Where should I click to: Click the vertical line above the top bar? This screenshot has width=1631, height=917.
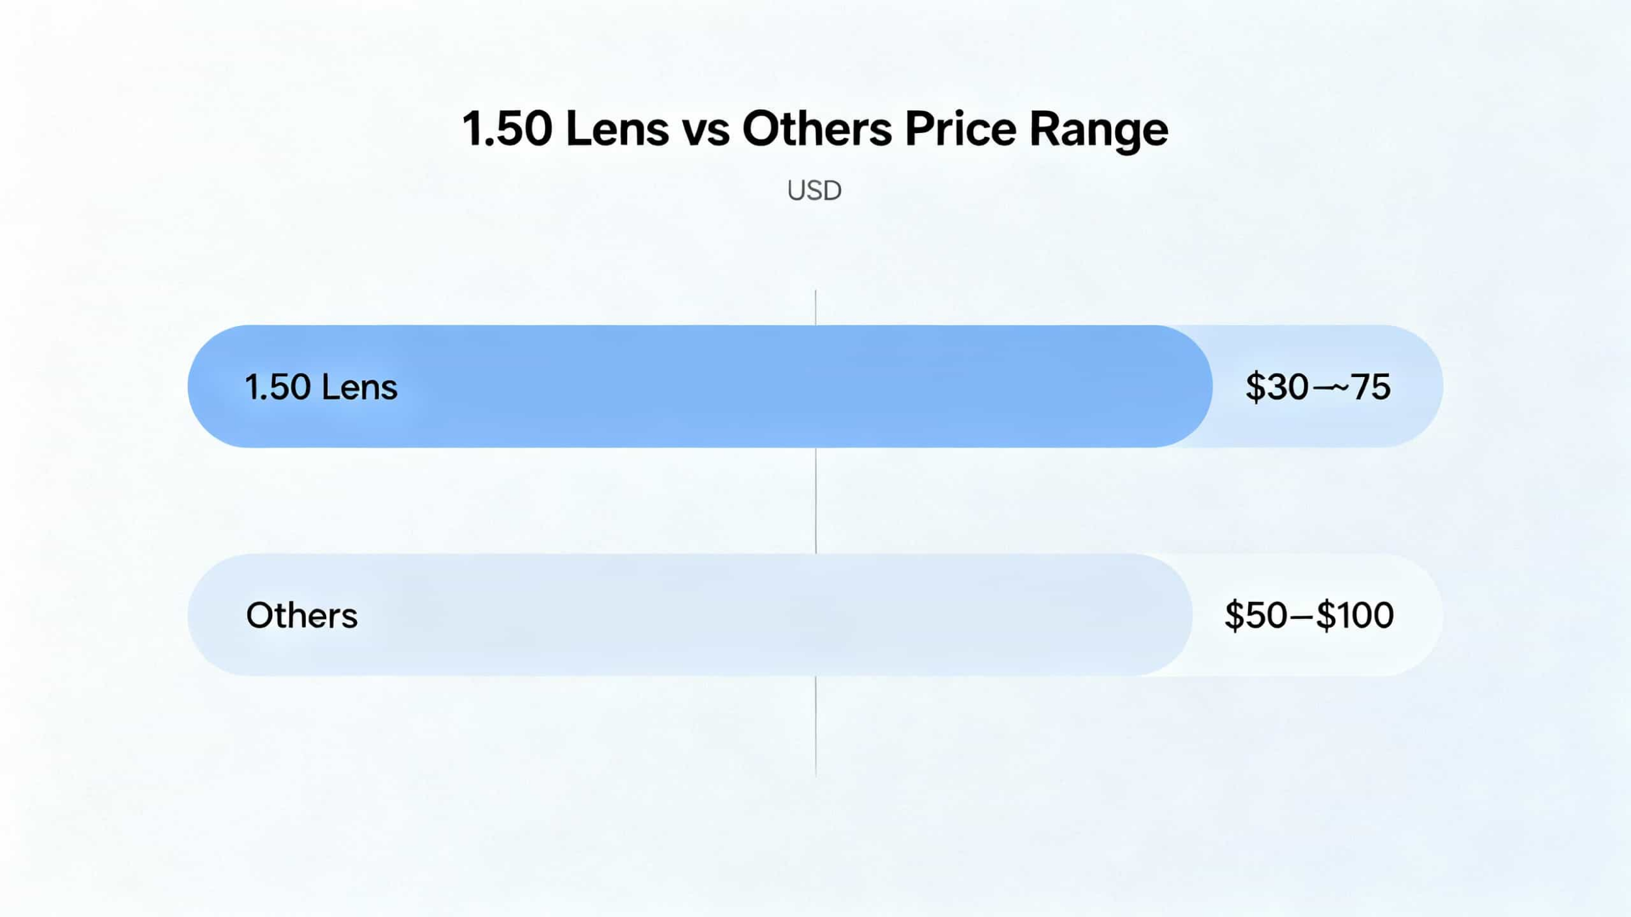click(x=815, y=307)
